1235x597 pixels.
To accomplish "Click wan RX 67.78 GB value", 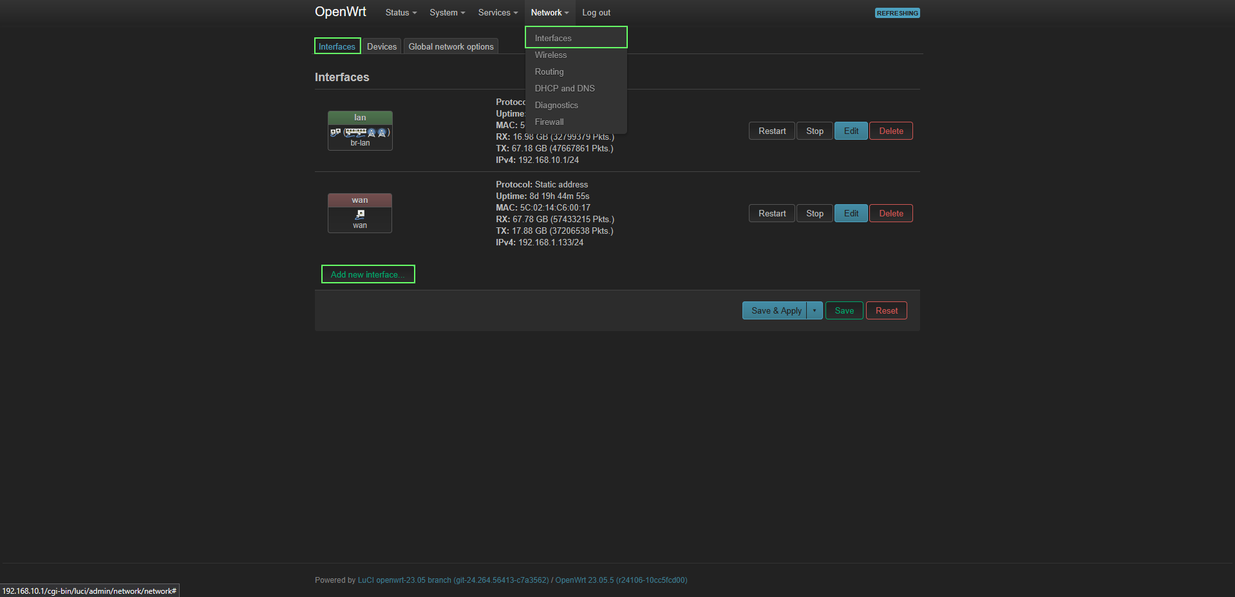I will click(x=555, y=219).
